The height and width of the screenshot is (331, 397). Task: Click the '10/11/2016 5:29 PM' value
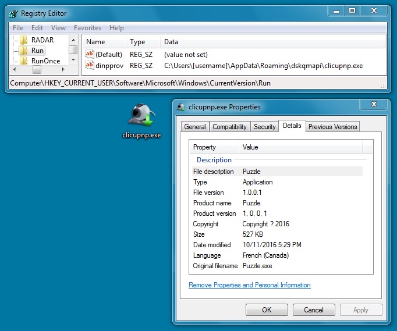(272, 245)
